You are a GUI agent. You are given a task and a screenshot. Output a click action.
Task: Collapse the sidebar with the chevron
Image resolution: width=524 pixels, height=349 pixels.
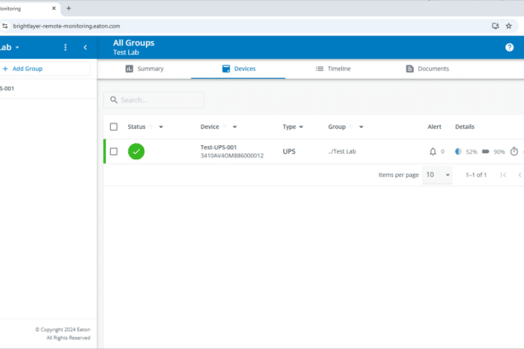point(85,47)
